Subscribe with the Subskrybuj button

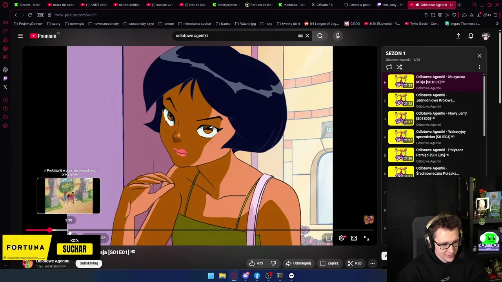(x=89, y=263)
